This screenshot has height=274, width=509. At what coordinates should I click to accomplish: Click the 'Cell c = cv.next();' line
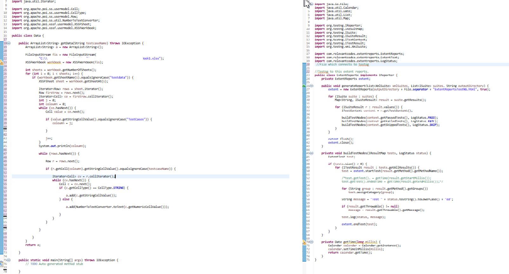pos(75,184)
